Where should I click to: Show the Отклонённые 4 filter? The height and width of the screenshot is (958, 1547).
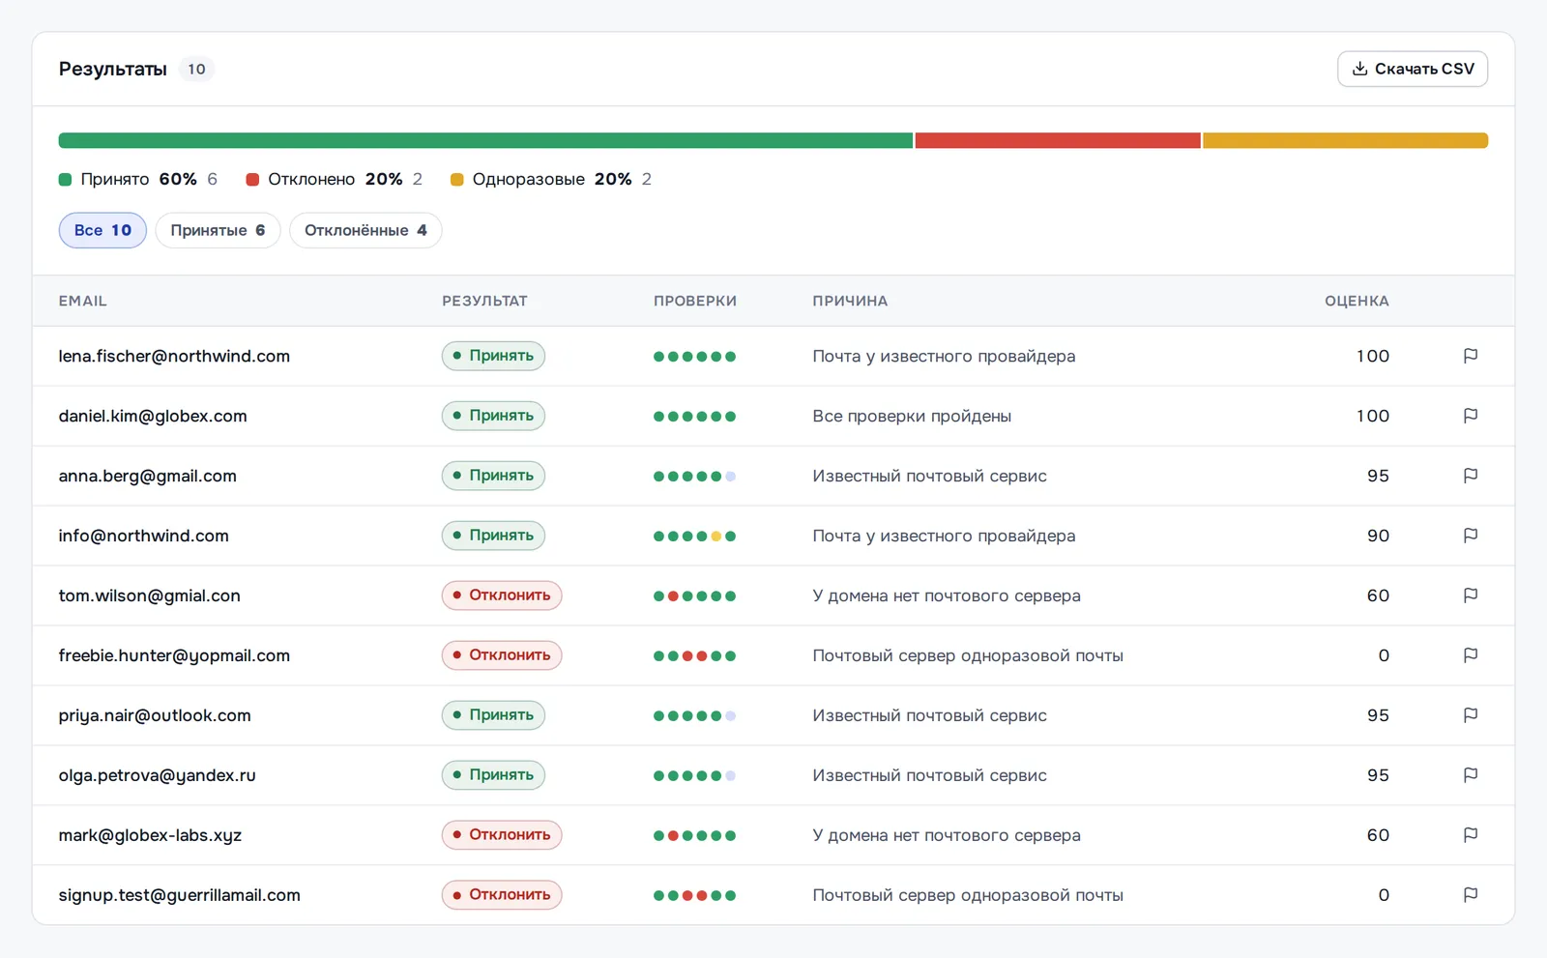click(365, 230)
